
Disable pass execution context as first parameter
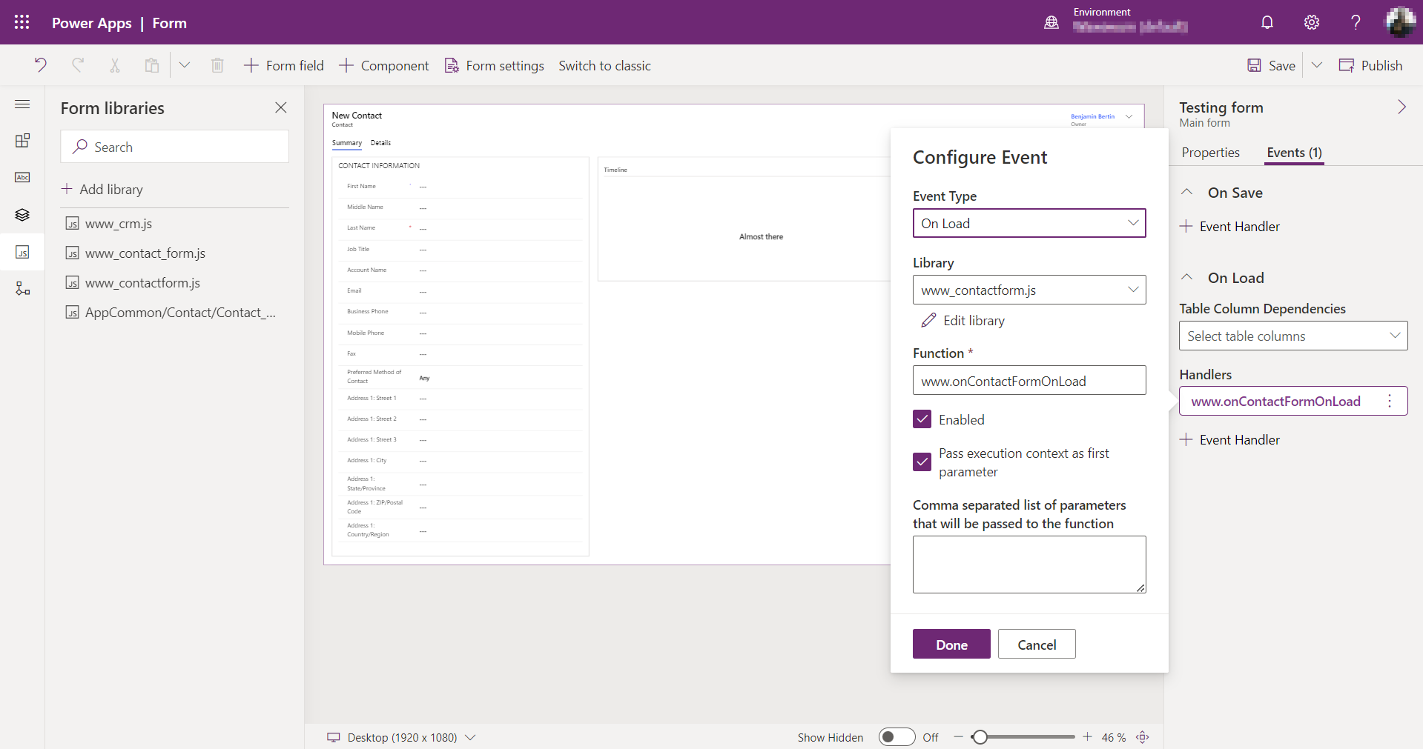[922, 462]
